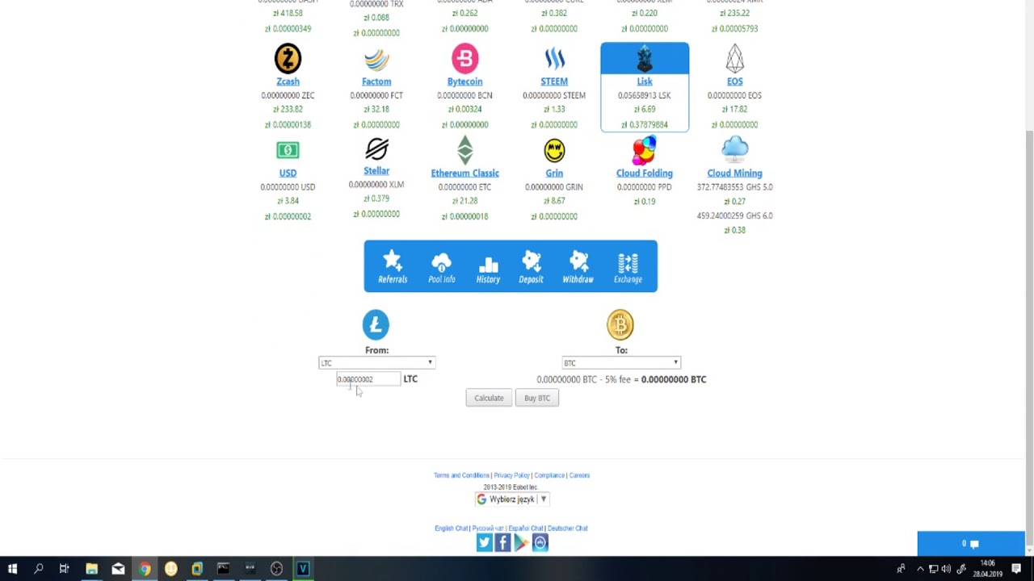This screenshot has width=1034, height=581.
Task: Click the STEEM coin icon
Action: click(554, 59)
